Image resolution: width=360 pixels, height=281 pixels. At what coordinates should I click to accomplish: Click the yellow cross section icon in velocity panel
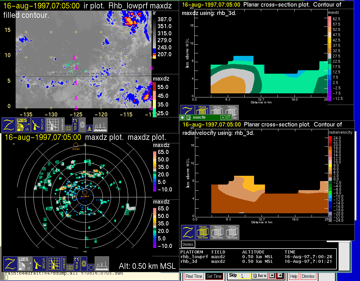(202, 232)
